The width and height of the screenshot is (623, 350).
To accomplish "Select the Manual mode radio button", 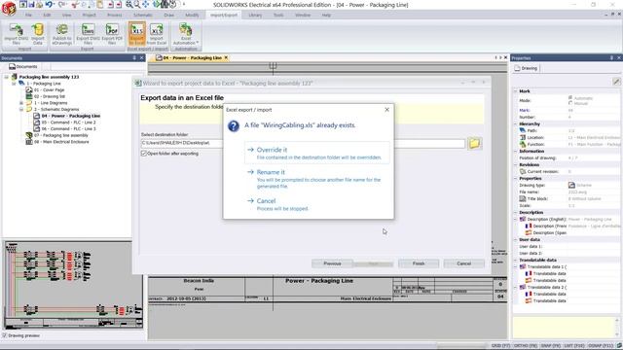I will click(x=570, y=103).
